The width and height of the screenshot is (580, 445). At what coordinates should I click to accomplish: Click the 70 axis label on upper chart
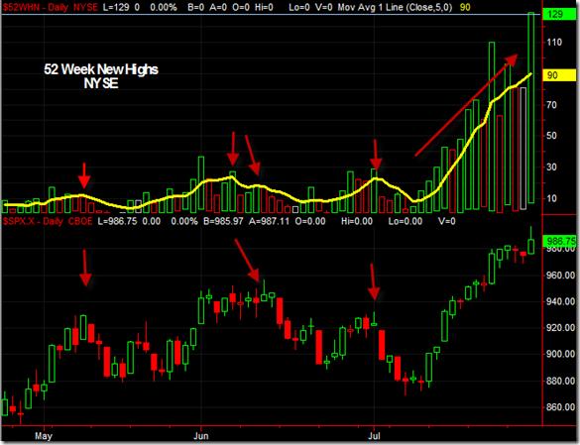(551, 105)
